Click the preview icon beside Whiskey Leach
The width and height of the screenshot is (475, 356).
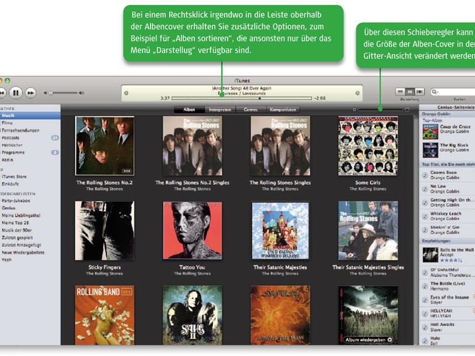pyautogui.click(x=424, y=216)
